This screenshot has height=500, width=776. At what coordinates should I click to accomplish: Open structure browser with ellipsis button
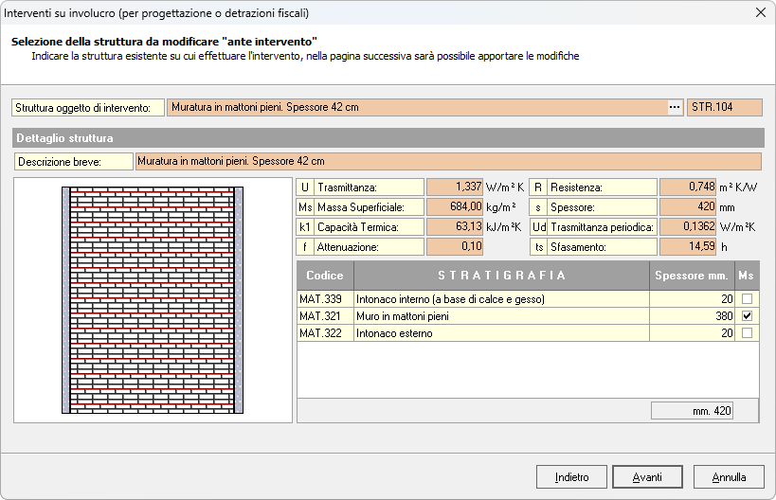(x=675, y=108)
